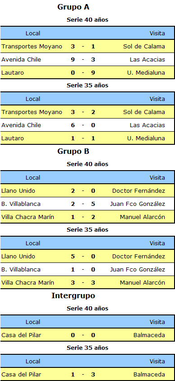This screenshot has height=381, width=175.
Task: Select Transportes Moyano in Grupo A Serie 40
Action: point(32,47)
